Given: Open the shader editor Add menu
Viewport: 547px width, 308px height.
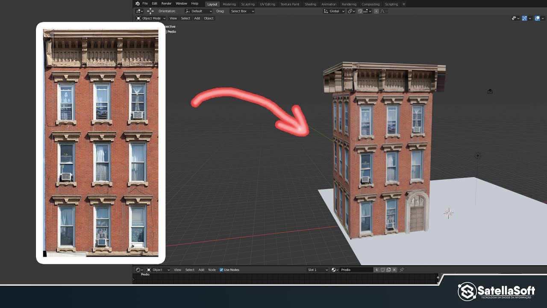Looking at the screenshot, I should pos(201,270).
